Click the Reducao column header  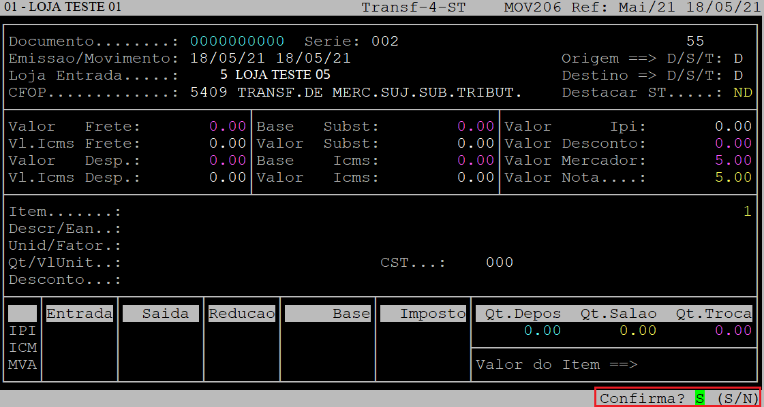point(242,314)
